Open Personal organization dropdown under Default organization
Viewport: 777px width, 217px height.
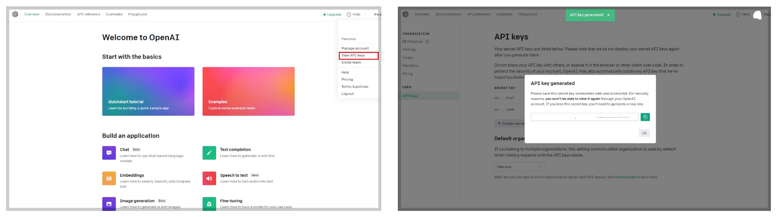point(519,167)
